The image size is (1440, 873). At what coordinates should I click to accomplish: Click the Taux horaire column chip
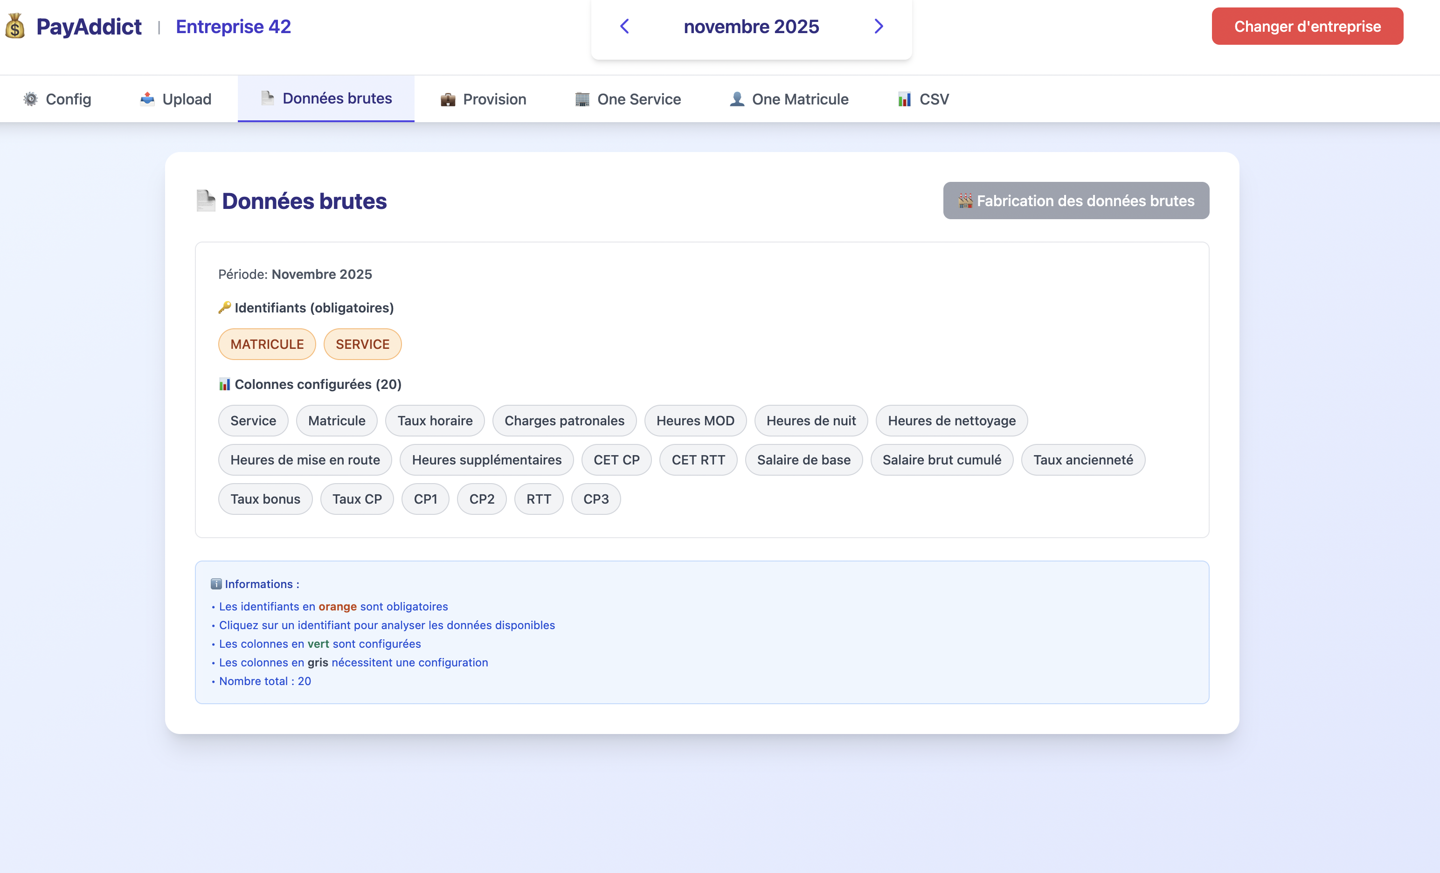tap(435, 421)
